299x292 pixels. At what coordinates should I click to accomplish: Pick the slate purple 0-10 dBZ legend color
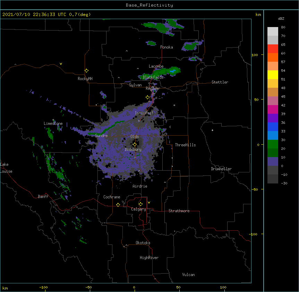(273, 162)
